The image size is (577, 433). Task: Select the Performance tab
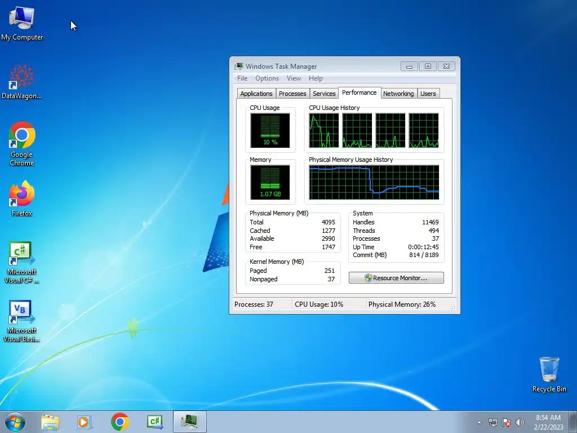click(359, 92)
